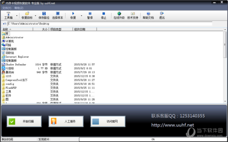The height and width of the screenshot is (142, 228).
Task: Open 技术支持 technical support
Action: click(x=133, y=16)
